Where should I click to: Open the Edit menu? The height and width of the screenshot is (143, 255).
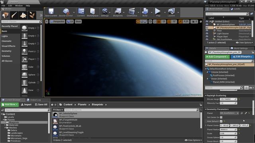[10, 6]
